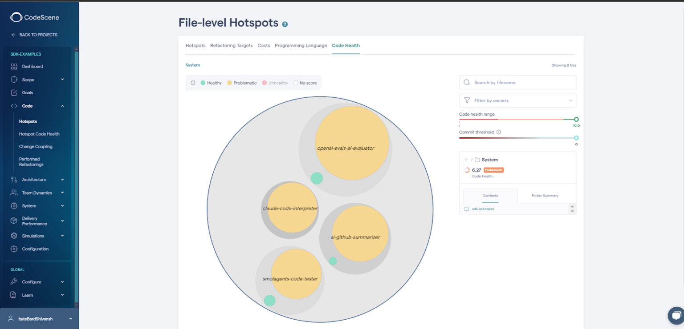This screenshot has width=684, height=329.
Task: Open the Filter by owners dropdown
Action: 517,100
